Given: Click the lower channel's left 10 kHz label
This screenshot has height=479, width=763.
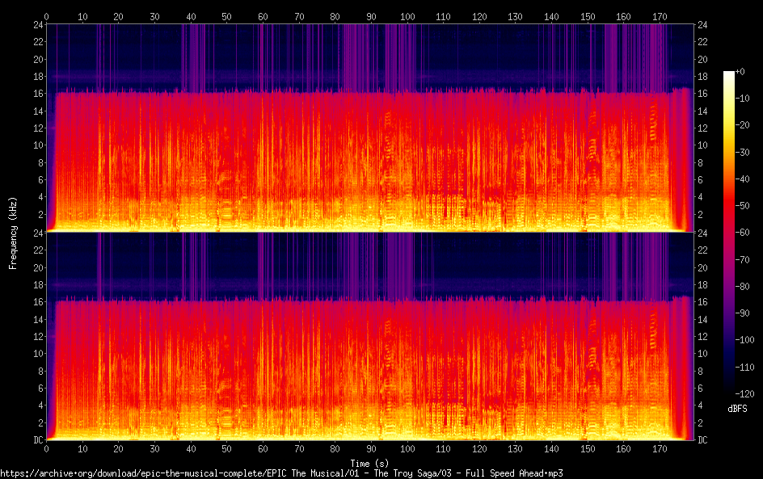Looking at the screenshot, I should click(x=36, y=354).
